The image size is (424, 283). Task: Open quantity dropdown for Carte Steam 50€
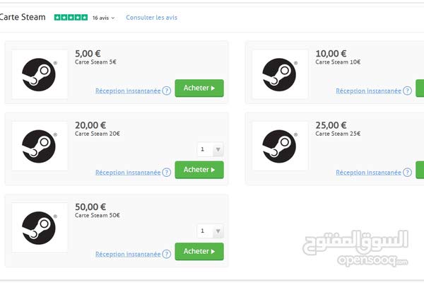point(211,231)
